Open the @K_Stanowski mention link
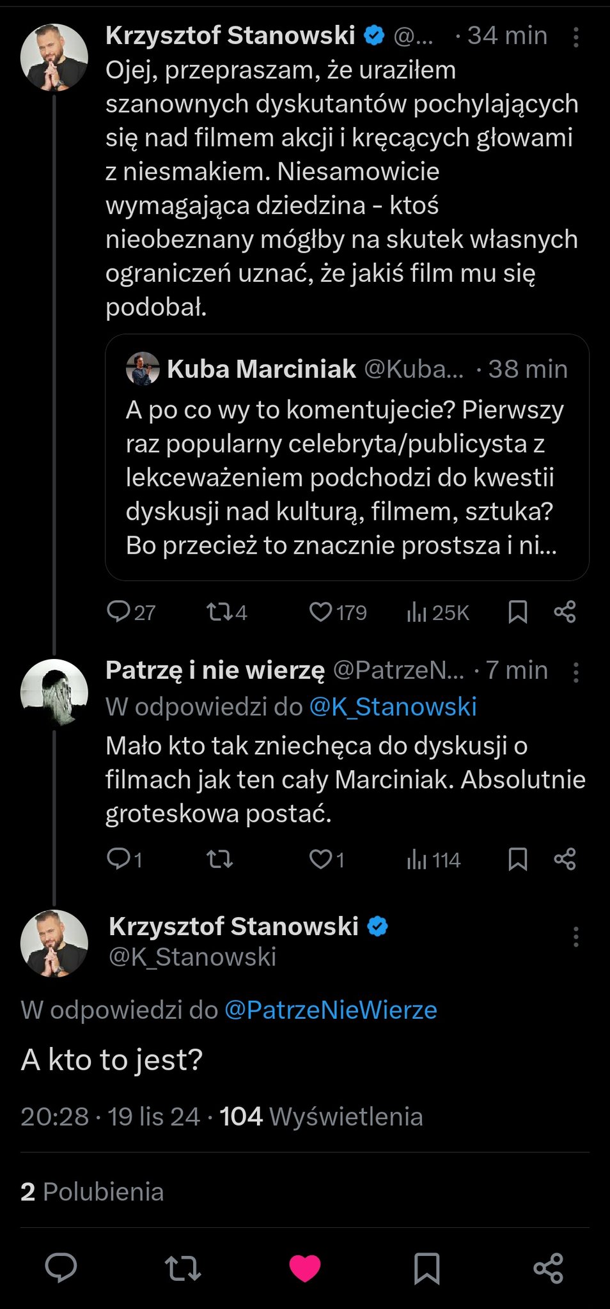610x1309 pixels. [393, 706]
